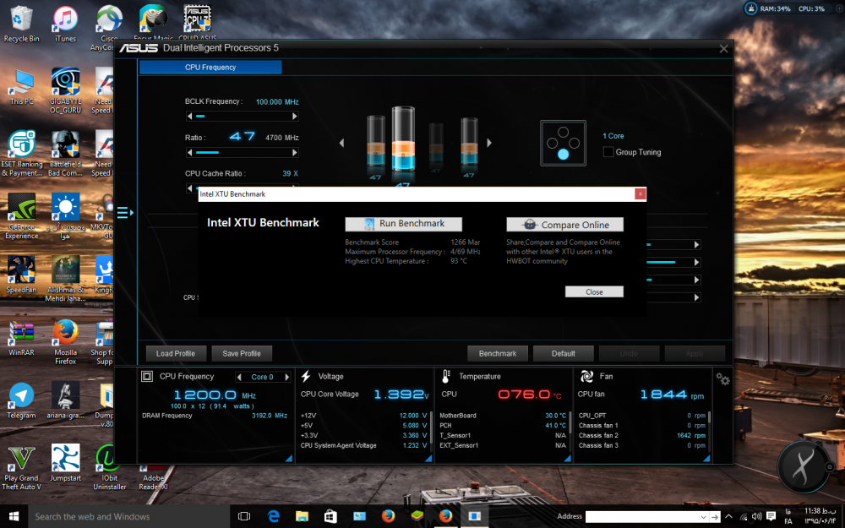
Task: Open the Recycle Bin desktop icon
Action: click(x=22, y=24)
